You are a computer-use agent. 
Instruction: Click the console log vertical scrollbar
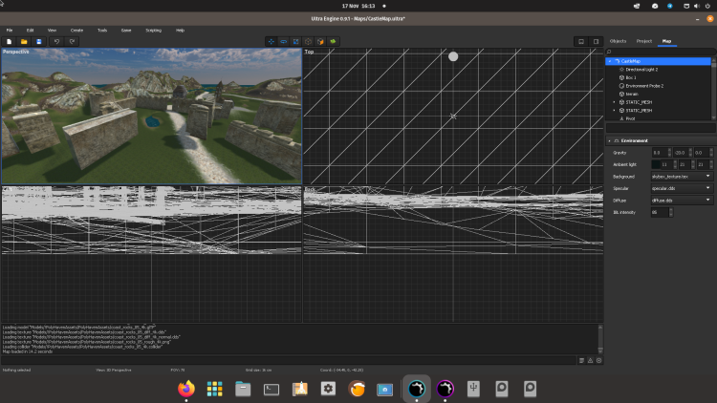600,339
